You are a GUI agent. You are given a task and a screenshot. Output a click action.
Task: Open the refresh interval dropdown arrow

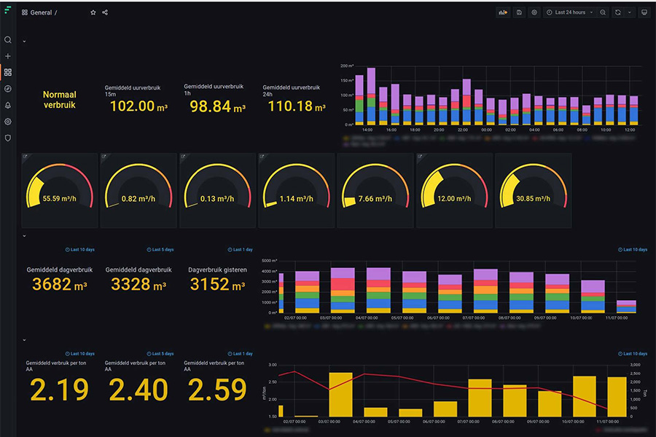pos(629,12)
